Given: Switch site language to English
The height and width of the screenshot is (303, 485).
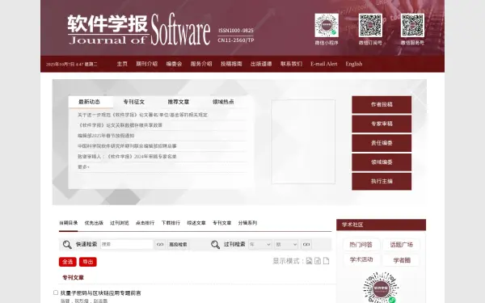Looking at the screenshot, I should [x=354, y=64].
